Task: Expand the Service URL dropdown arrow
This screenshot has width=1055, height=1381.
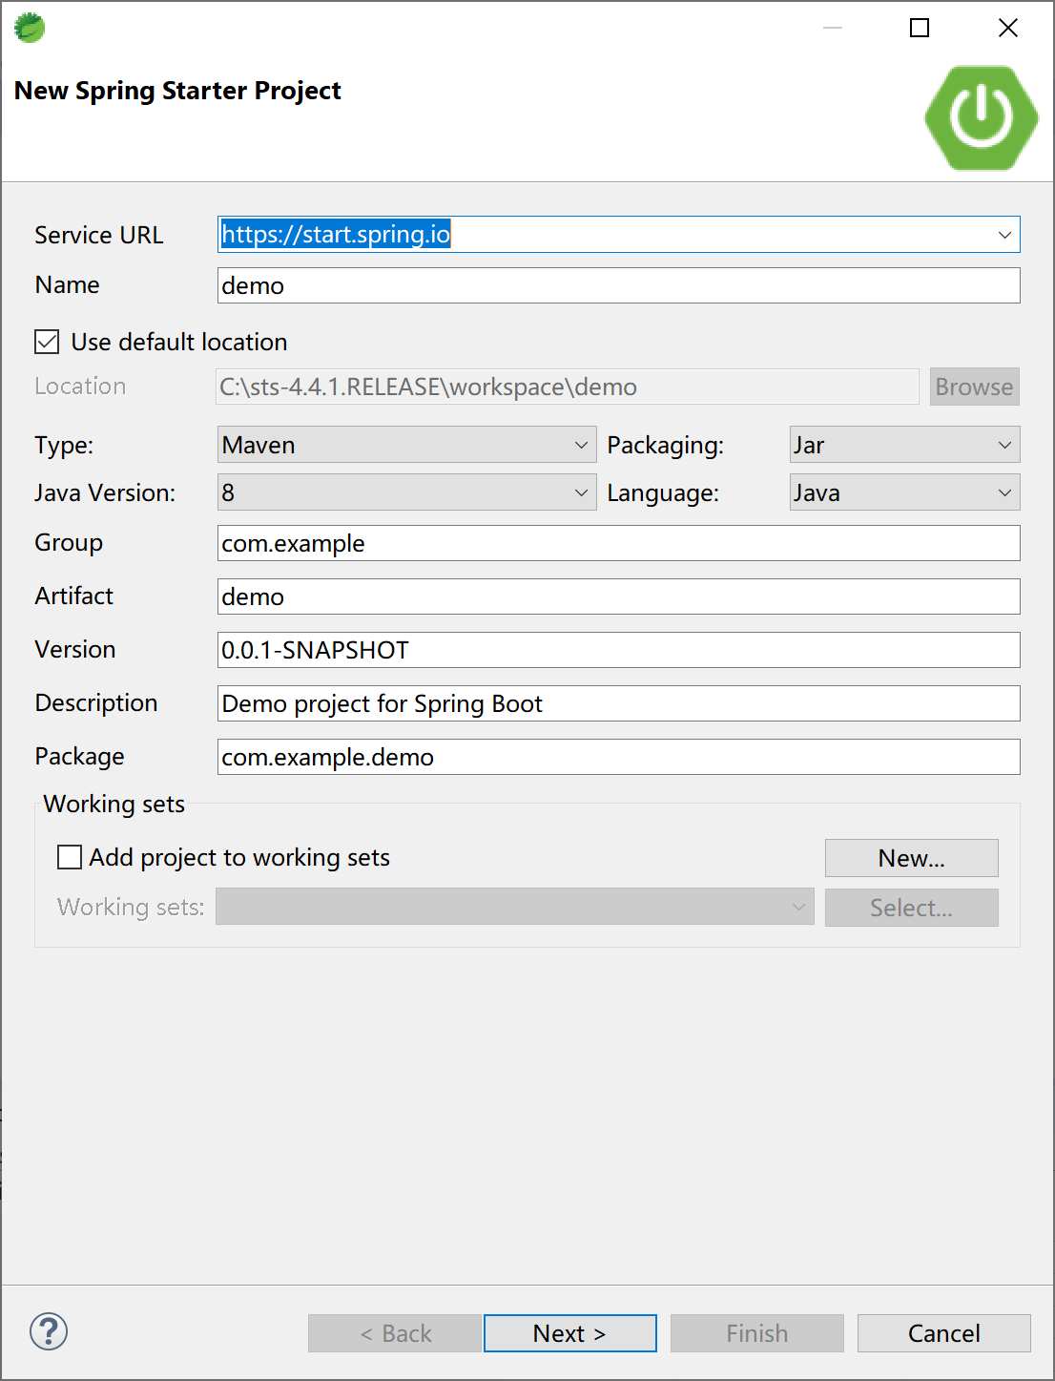Action: pyautogui.click(x=1004, y=235)
